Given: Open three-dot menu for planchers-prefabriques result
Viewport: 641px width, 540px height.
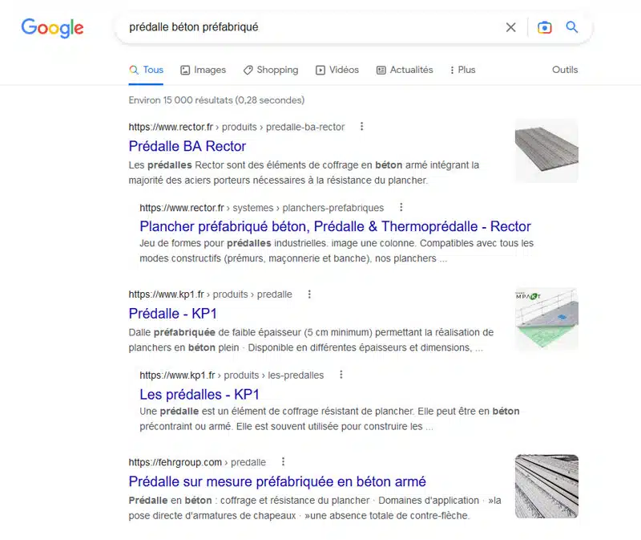Looking at the screenshot, I should point(401,207).
